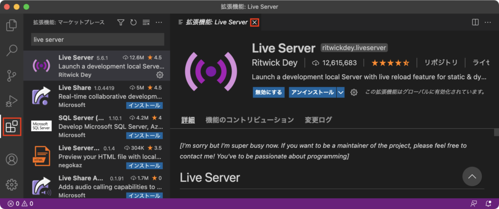This screenshot has height=209, width=499.
Task: Install the SQL Server extension
Action: pos(144,135)
